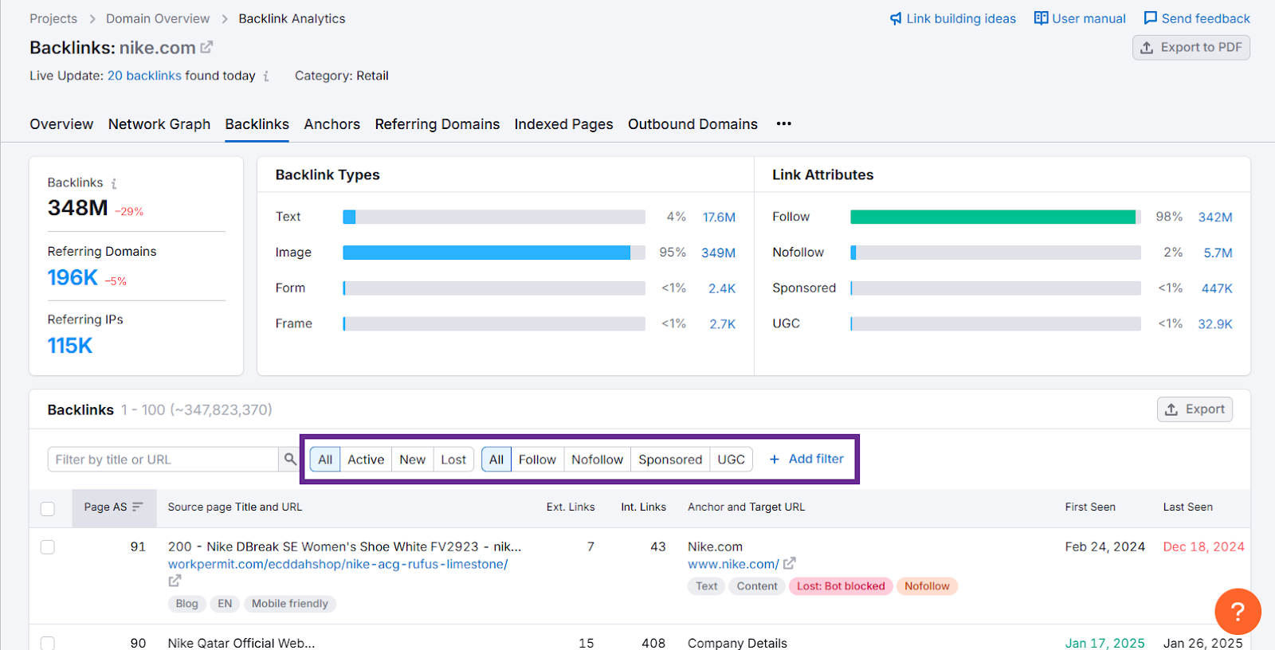Image resolution: width=1275 pixels, height=650 pixels.
Task: Click the Live Update info icon
Action: point(266,76)
